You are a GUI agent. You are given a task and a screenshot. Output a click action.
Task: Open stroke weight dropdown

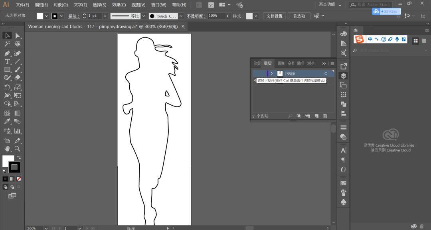[105, 16]
